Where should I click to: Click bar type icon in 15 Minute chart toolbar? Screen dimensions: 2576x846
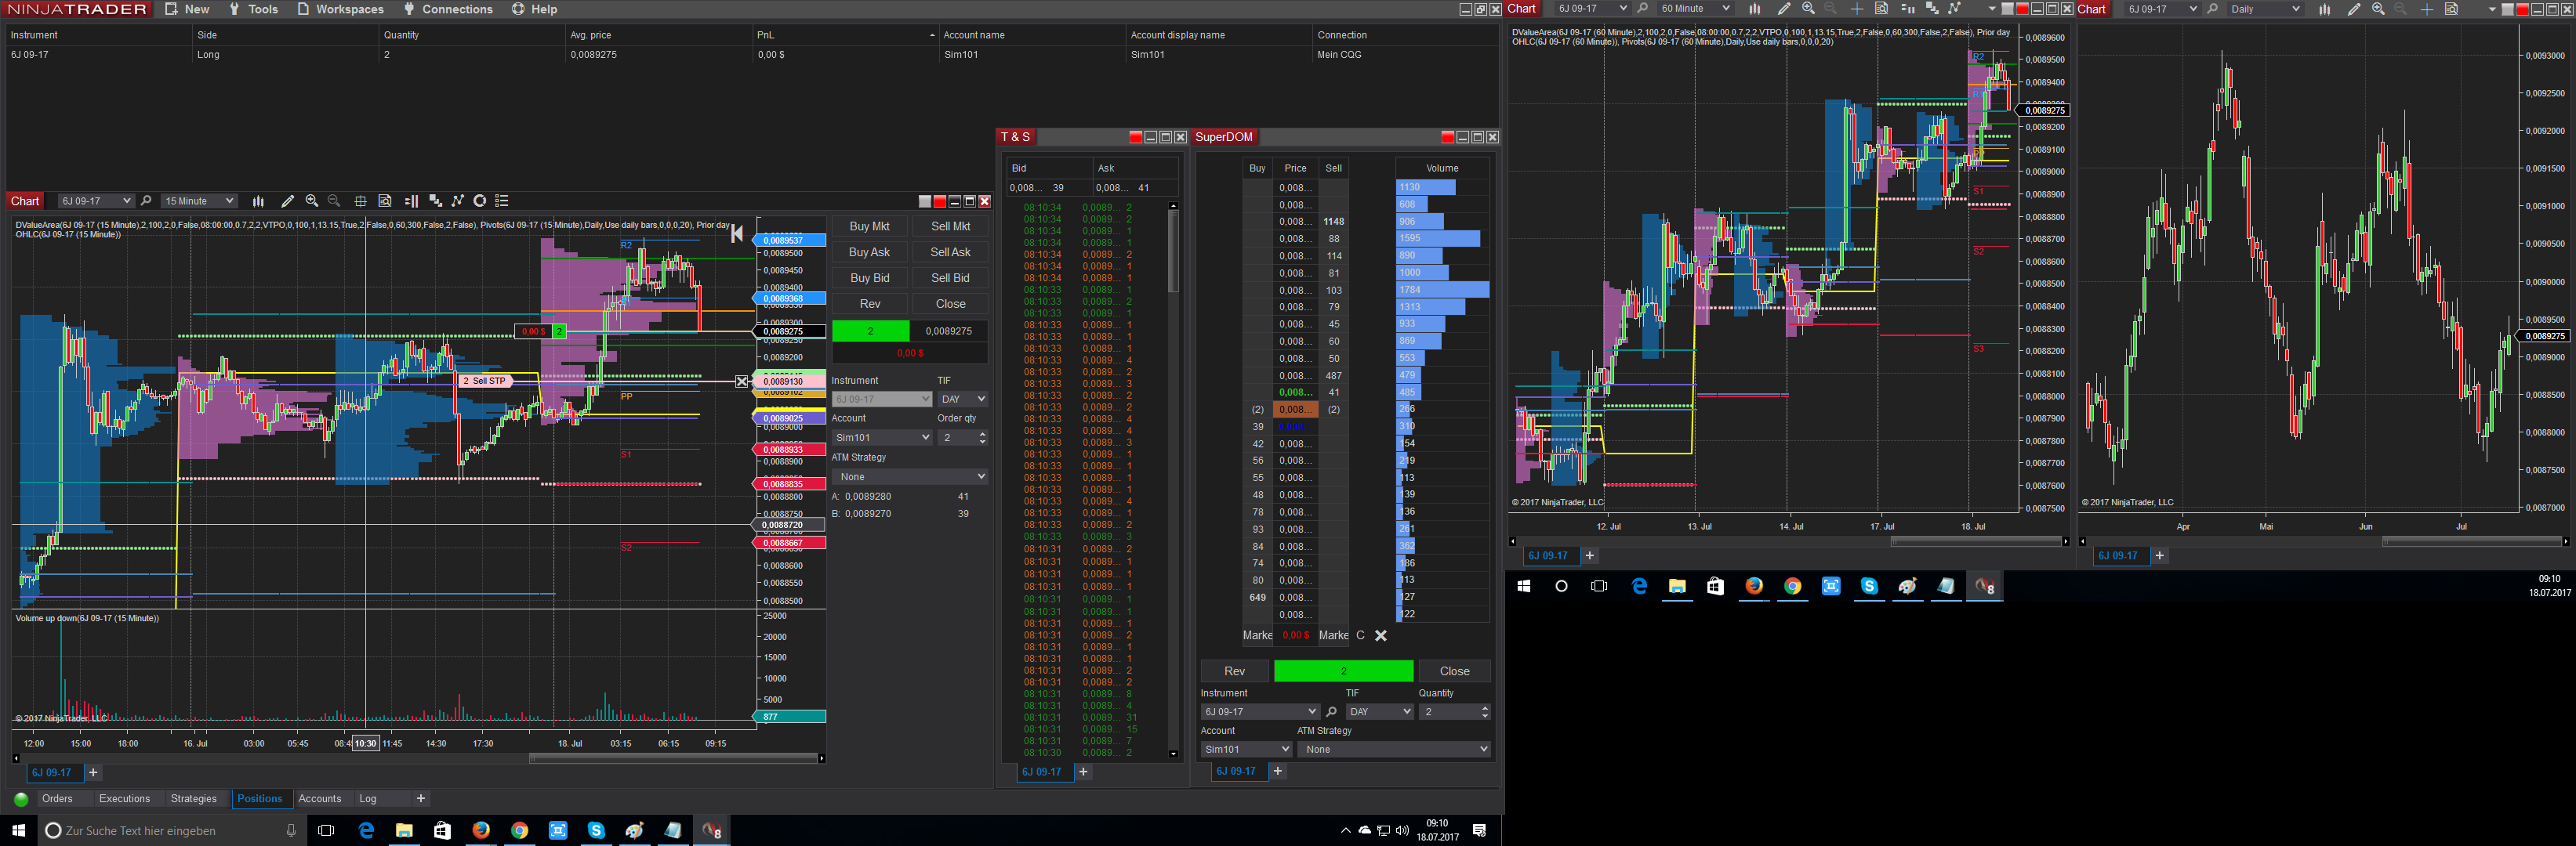[x=258, y=201]
